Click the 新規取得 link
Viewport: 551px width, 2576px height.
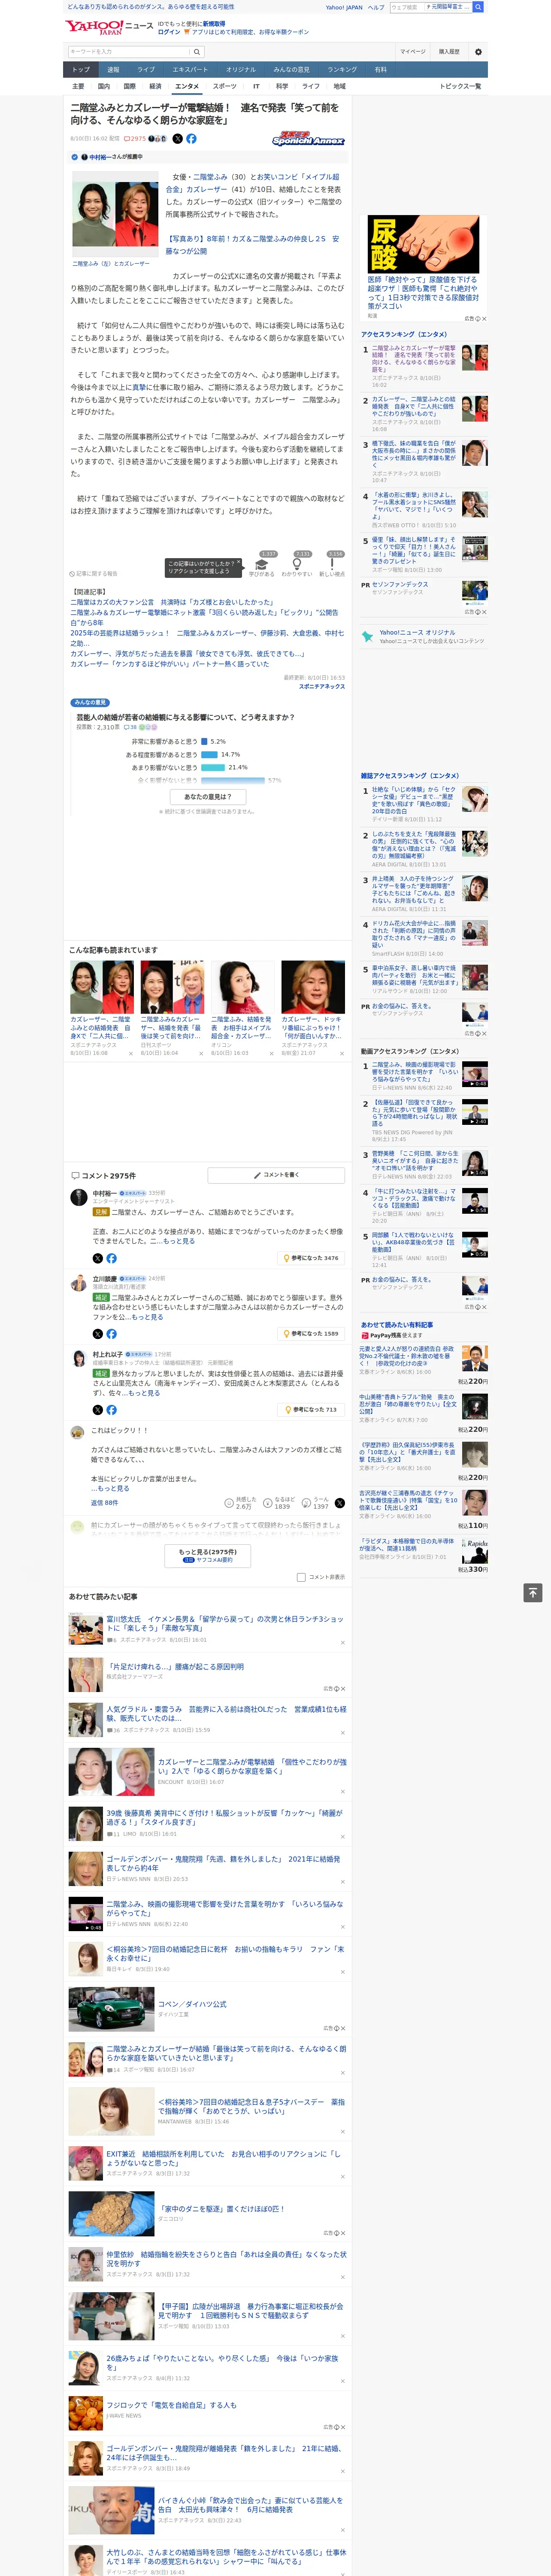[214, 23]
